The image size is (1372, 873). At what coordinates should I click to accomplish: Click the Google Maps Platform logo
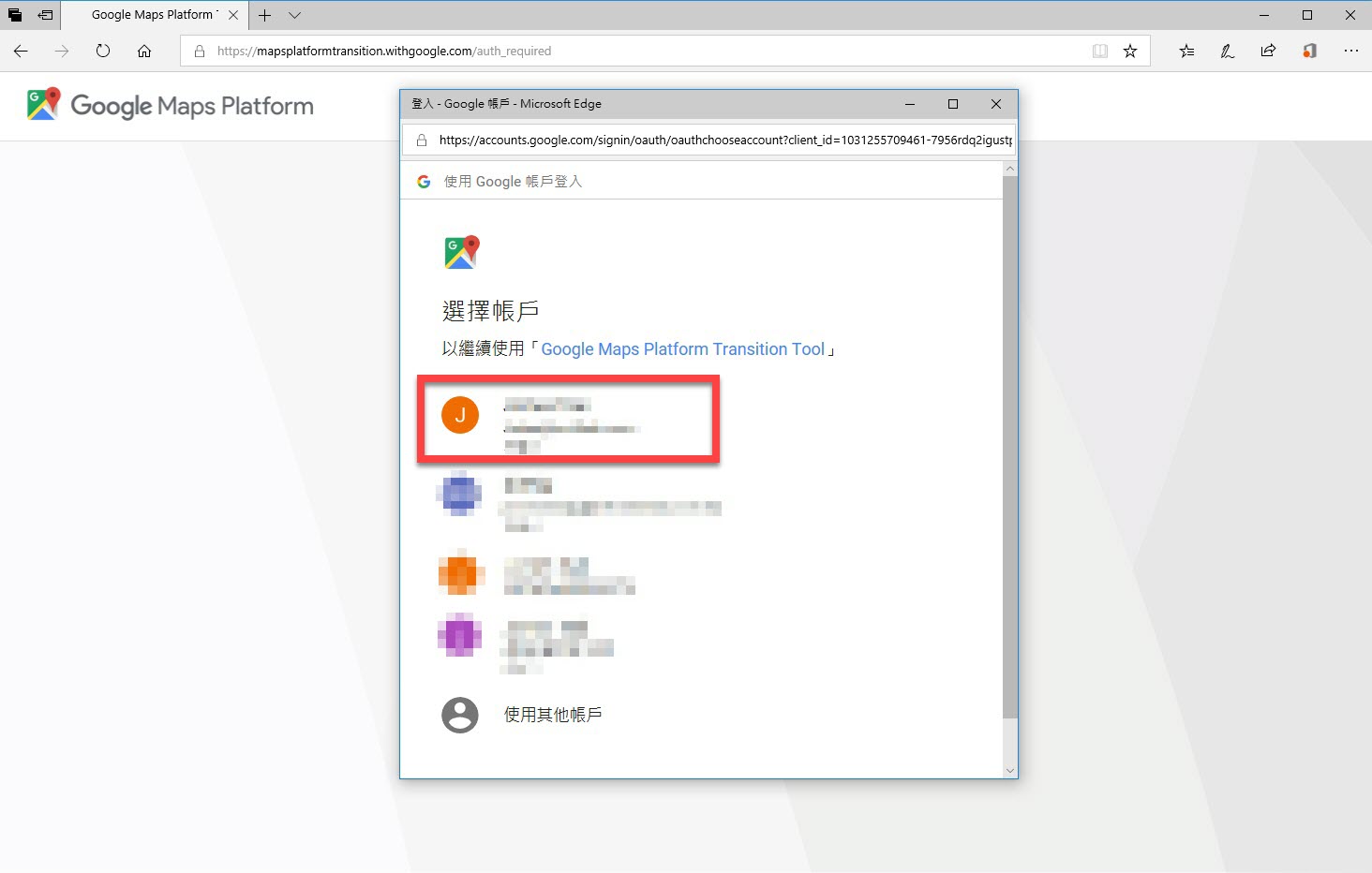point(171,105)
